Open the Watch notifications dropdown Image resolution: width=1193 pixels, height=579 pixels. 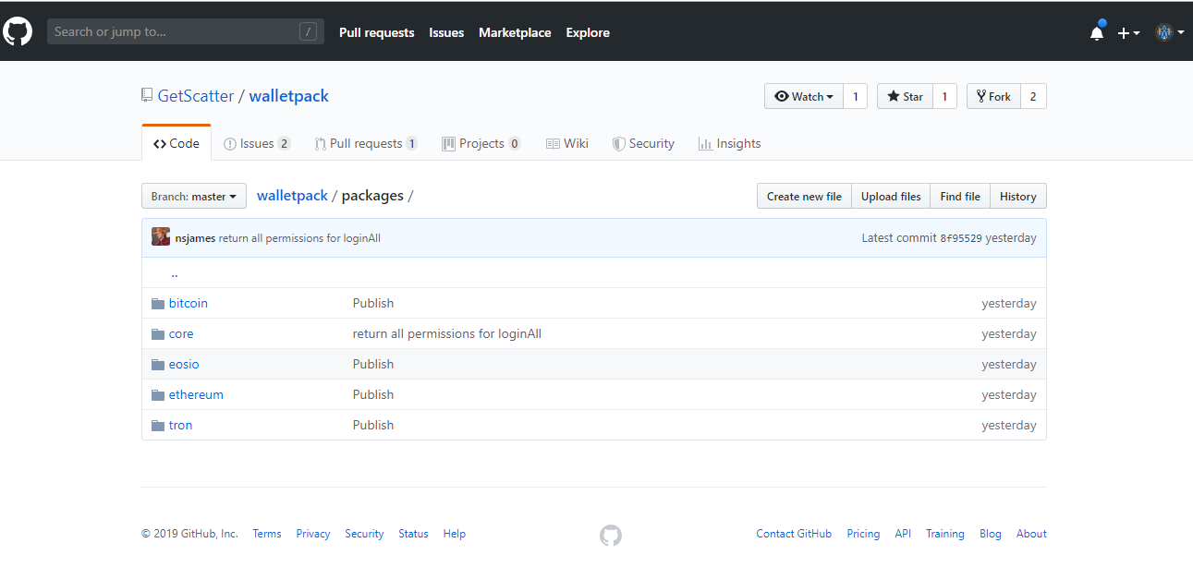804,96
